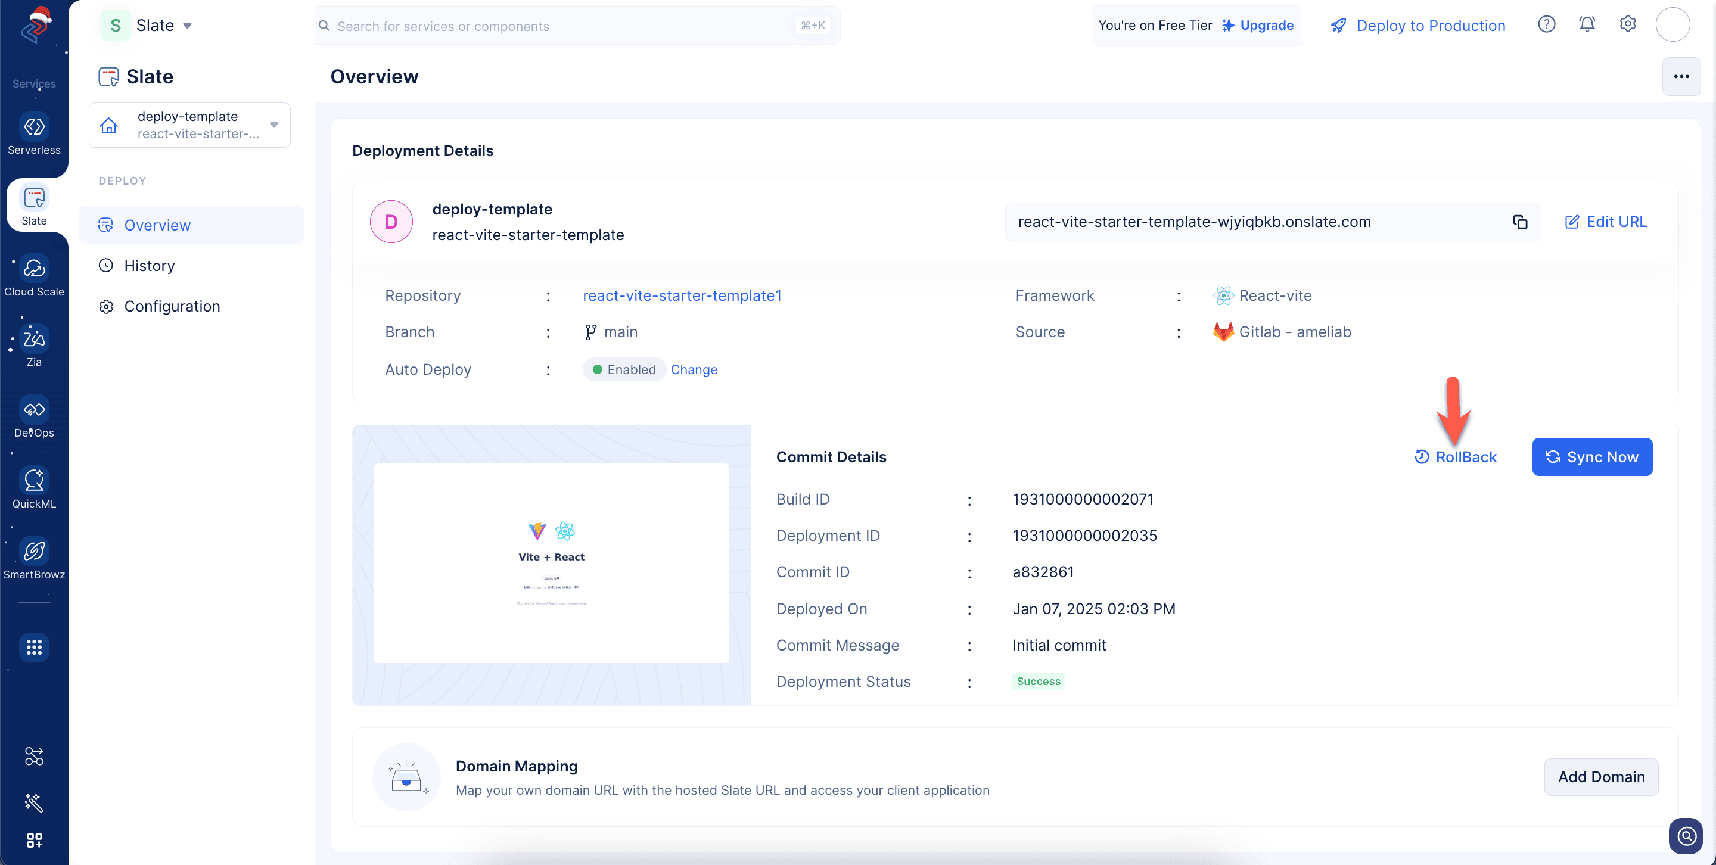1716x865 pixels.
Task: Click the Sync Now button
Action: coord(1591,457)
